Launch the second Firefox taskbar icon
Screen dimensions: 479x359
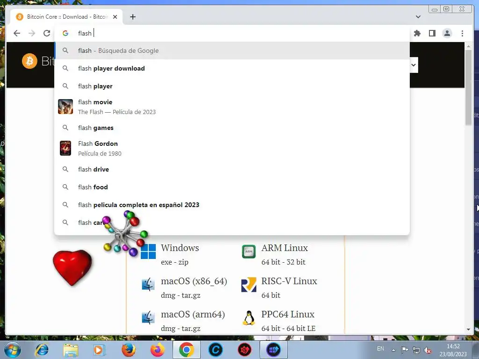(157, 350)
